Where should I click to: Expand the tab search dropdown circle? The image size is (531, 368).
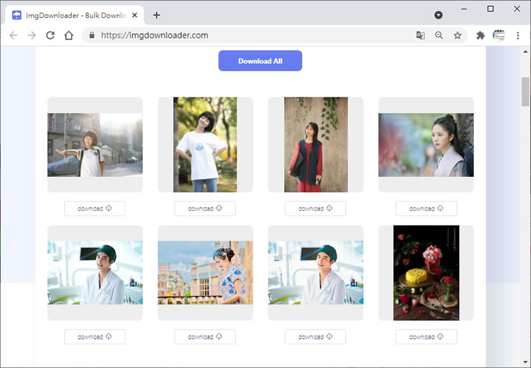(438, 15)
